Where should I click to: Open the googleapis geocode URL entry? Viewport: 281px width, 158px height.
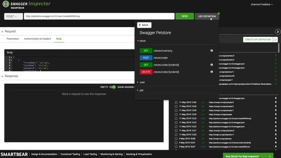pyautogui.click(x=245, y=84)
